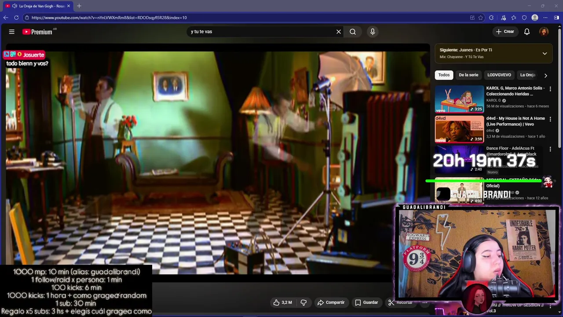Switch to La Oreja de Van Gogh tab

click(38, 6)
